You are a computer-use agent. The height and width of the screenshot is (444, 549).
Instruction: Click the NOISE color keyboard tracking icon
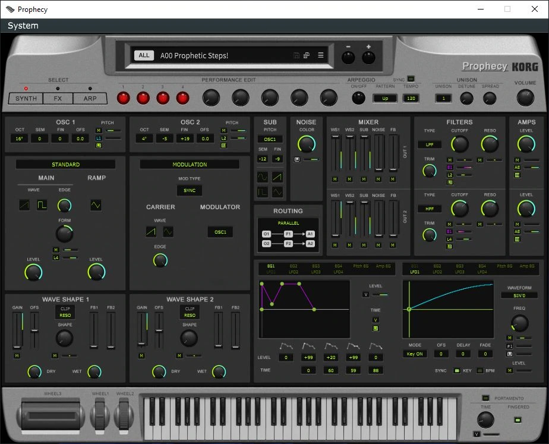point(297,159)
